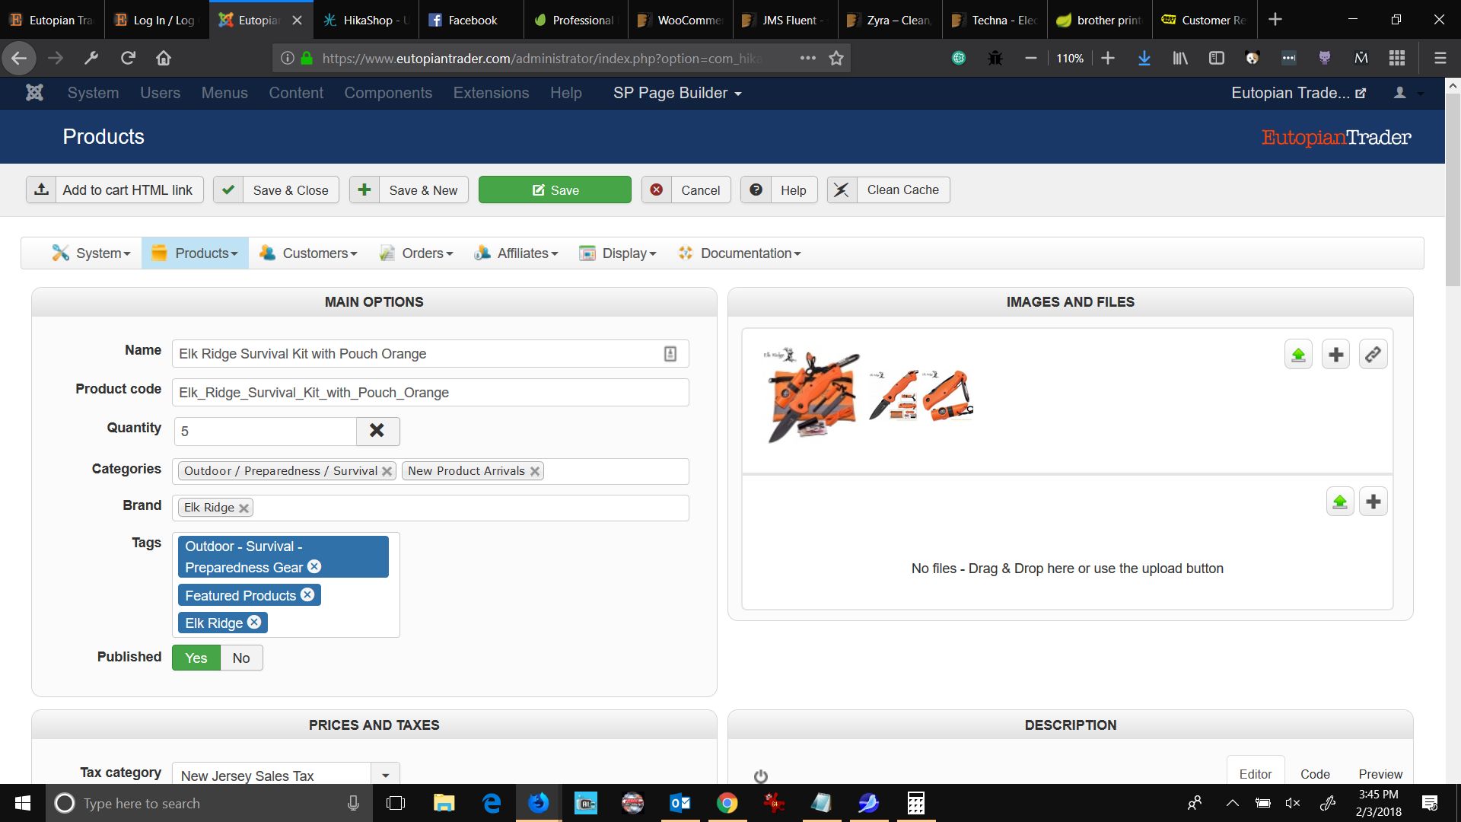
Task: Set Published to Yes
Action: 196,658
